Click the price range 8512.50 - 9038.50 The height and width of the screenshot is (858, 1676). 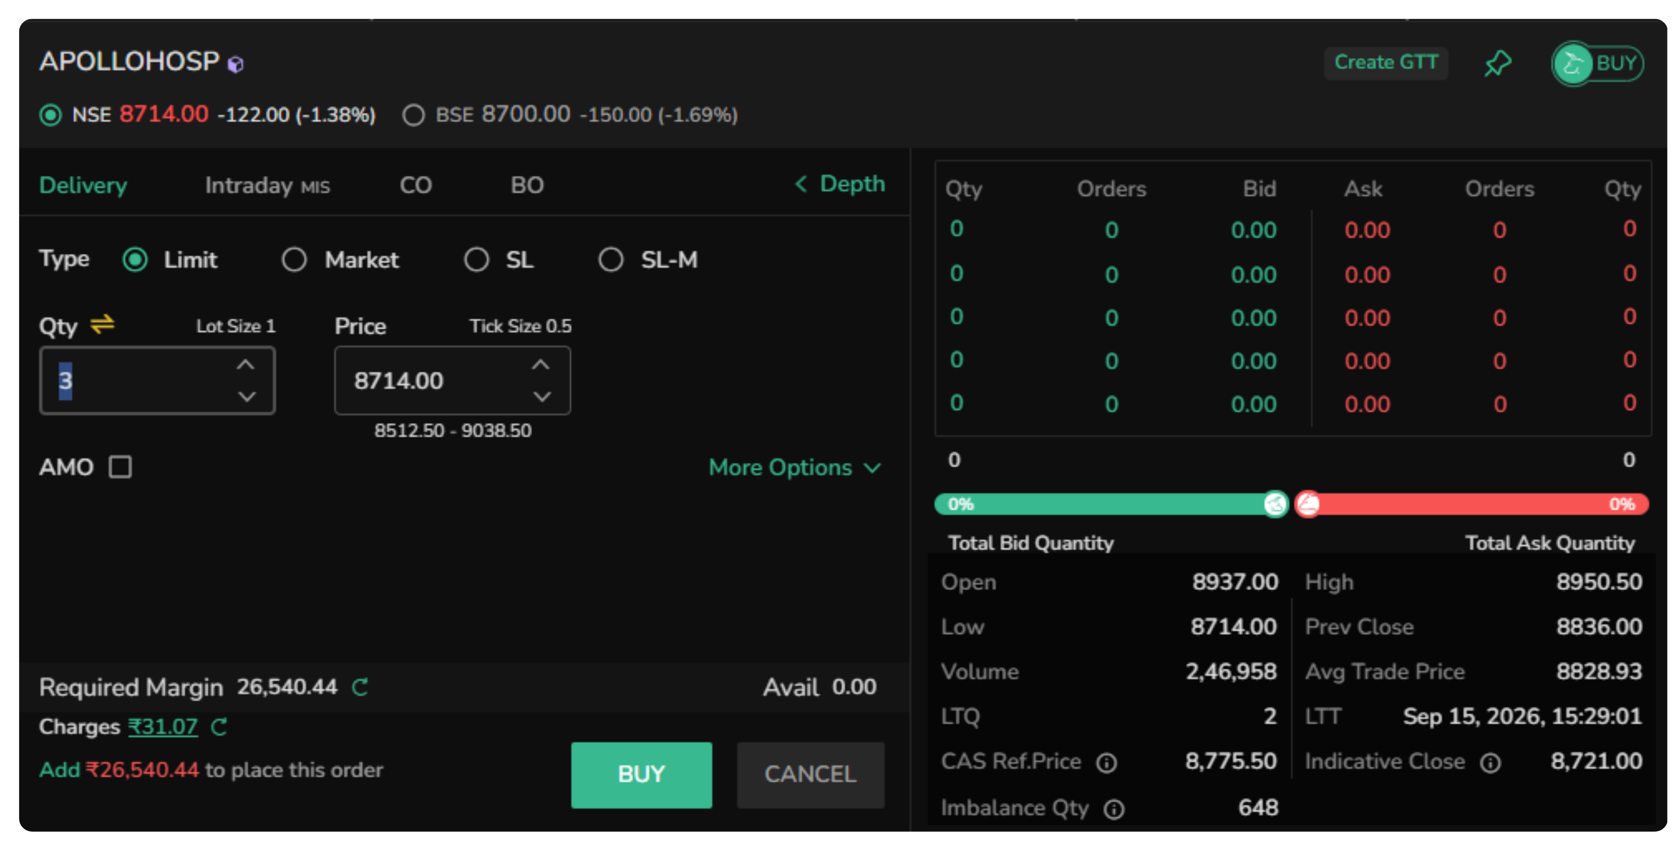[453, 430]
